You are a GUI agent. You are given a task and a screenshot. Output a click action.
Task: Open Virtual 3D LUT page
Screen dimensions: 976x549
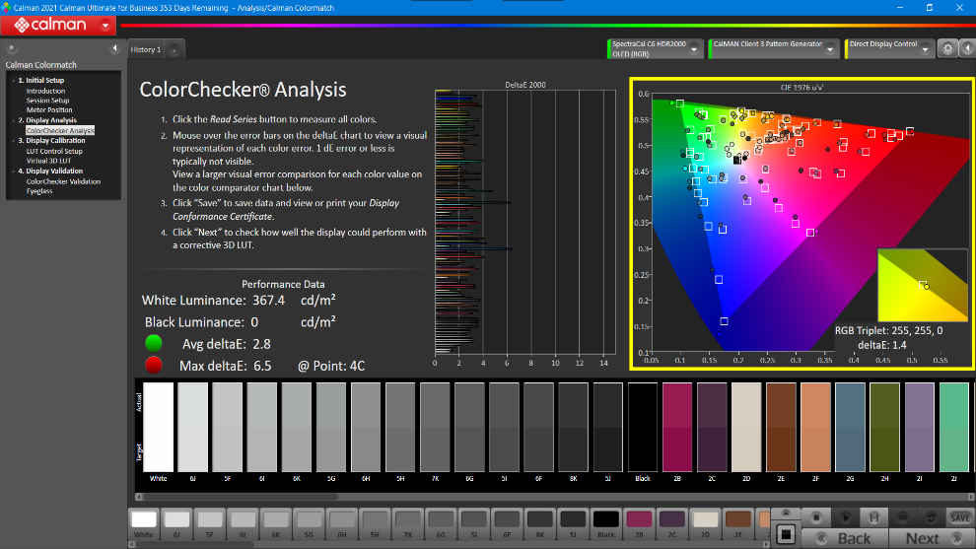(48, 161)
